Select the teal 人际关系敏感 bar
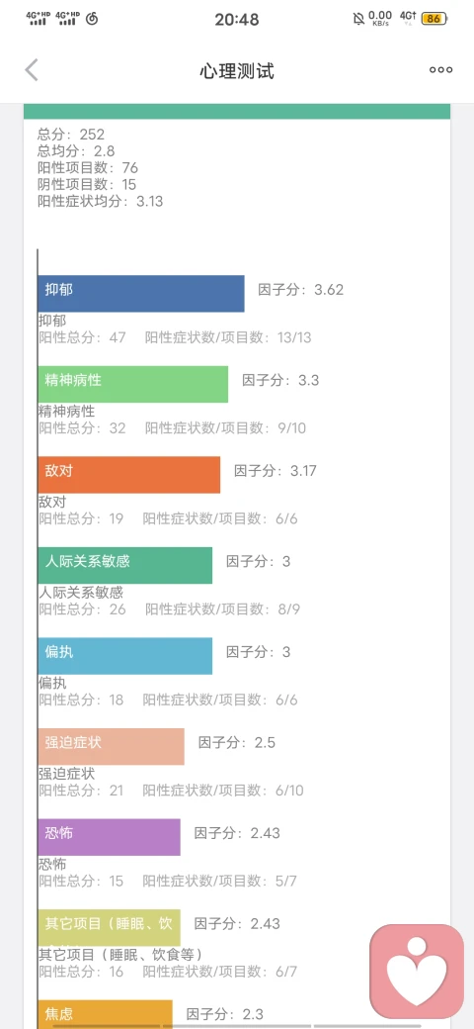This screenshot has height=1029, width=474. 125,565
